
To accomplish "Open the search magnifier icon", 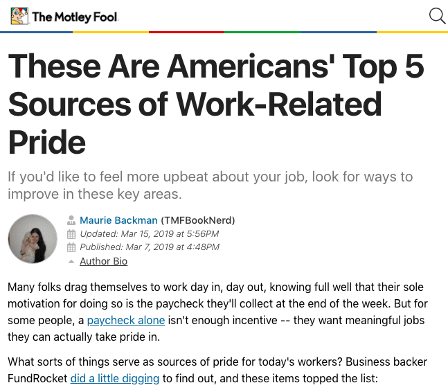I will [x=438, y=16].
